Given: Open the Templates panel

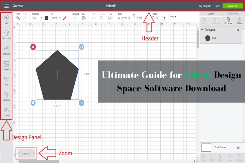Looking at the screenshot, I should pos(6,34).
